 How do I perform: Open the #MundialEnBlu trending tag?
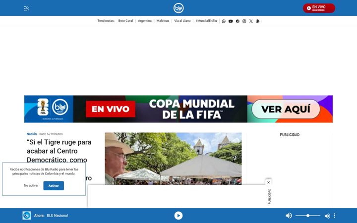tap(206, 21)
